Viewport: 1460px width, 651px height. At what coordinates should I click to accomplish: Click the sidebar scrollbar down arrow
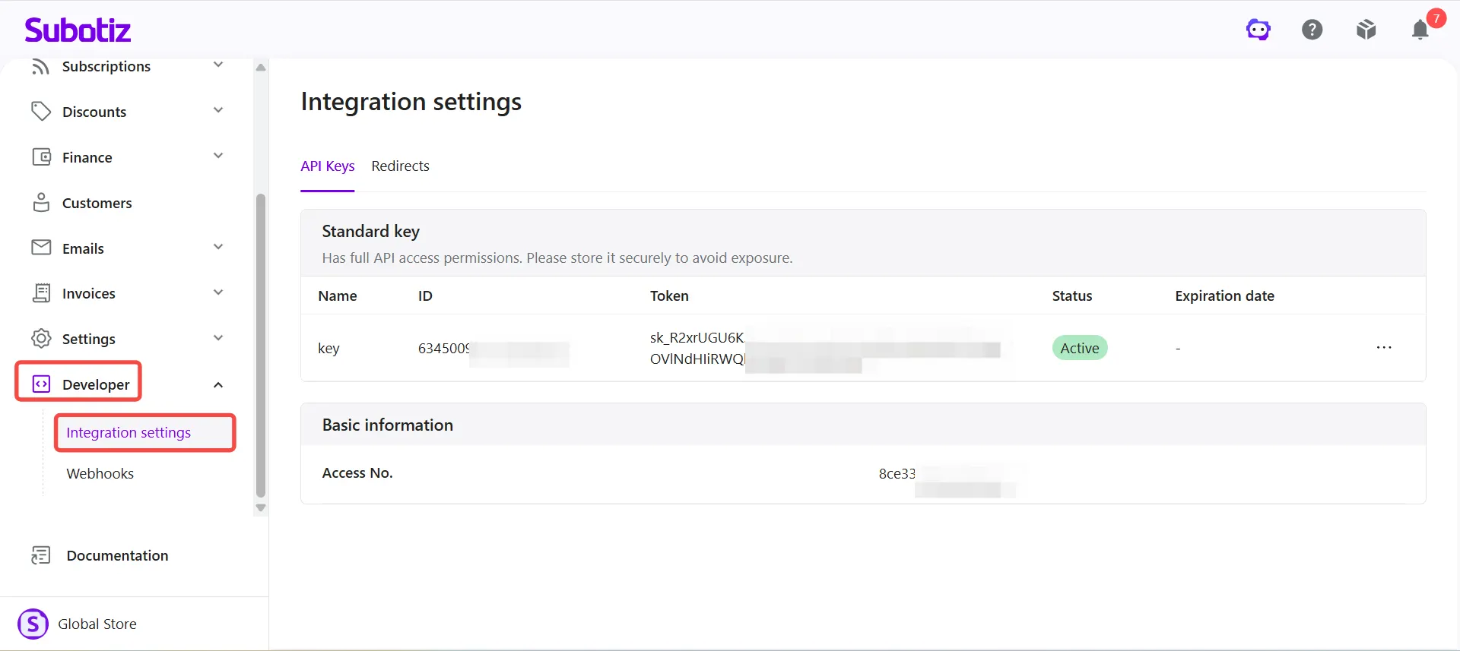click(x=261, y=507)
